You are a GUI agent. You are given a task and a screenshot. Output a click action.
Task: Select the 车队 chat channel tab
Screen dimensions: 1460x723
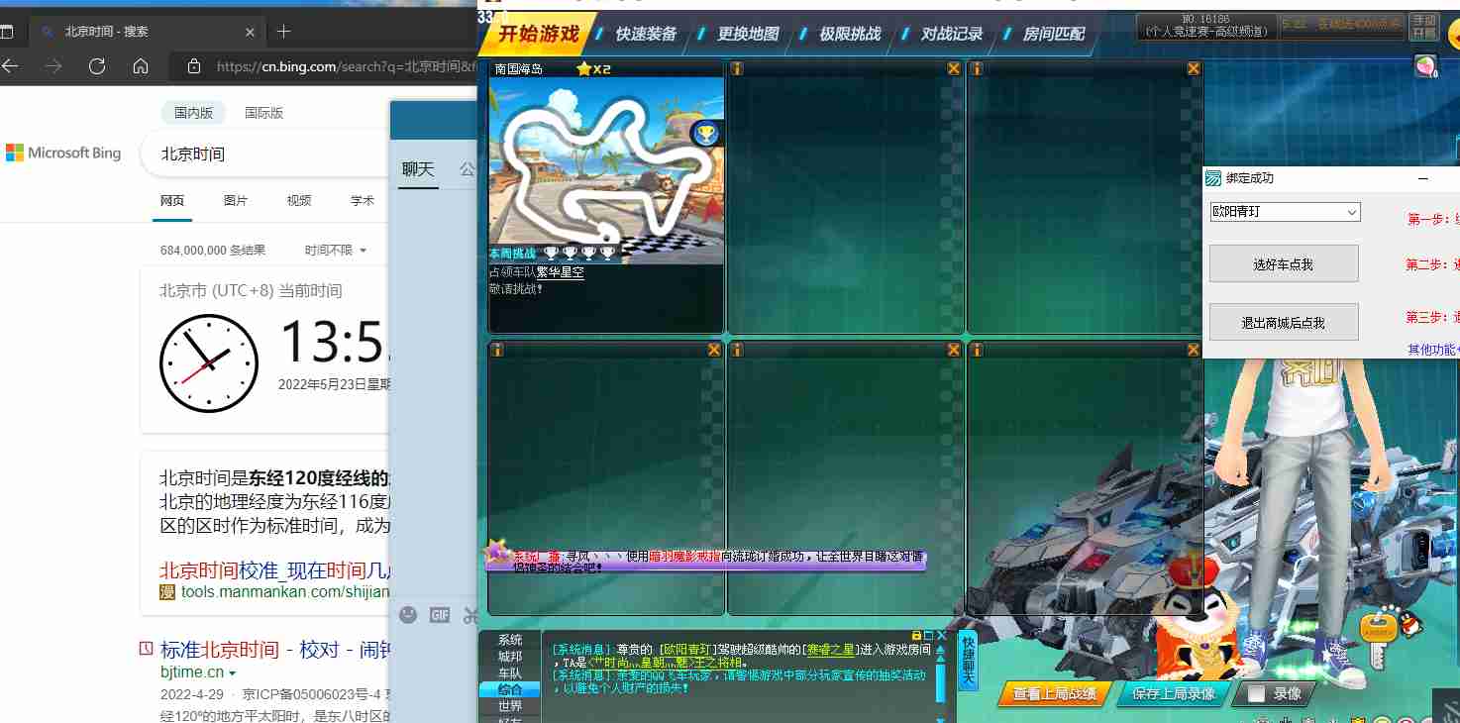pyautogui.click(x=510, y=673)
